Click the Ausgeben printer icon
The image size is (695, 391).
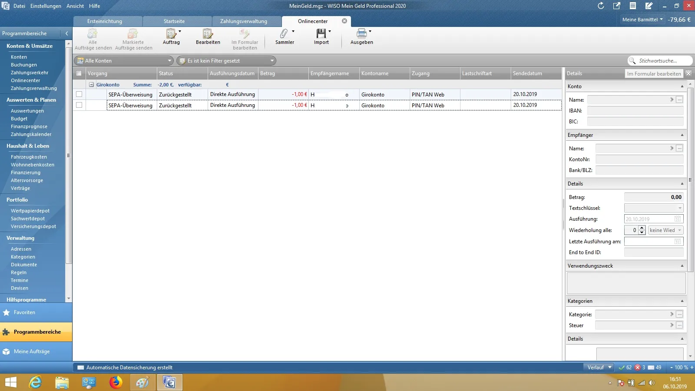(361, 34)
